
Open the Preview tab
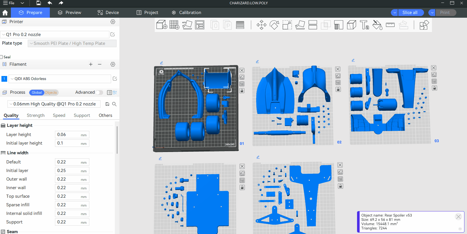(70, 13)
